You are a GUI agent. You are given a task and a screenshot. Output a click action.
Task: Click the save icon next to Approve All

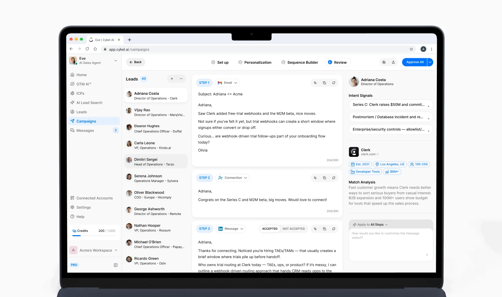384,62
